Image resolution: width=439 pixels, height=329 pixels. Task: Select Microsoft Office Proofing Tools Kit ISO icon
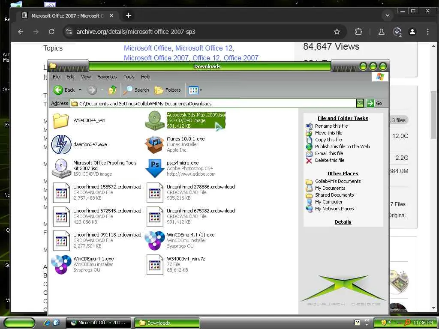(61, 168)
